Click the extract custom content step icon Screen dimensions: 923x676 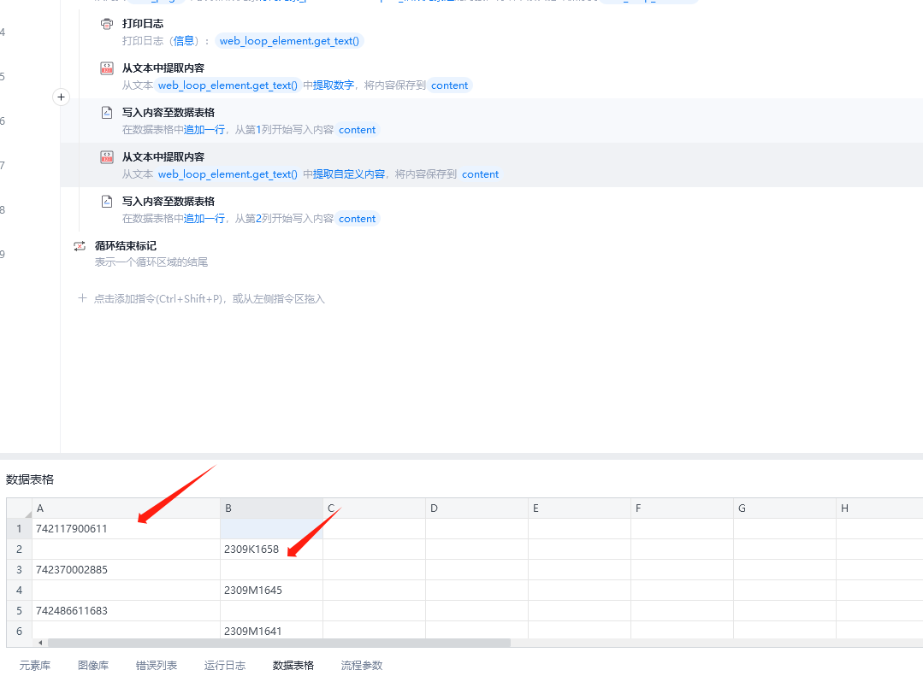pos(107,157)
